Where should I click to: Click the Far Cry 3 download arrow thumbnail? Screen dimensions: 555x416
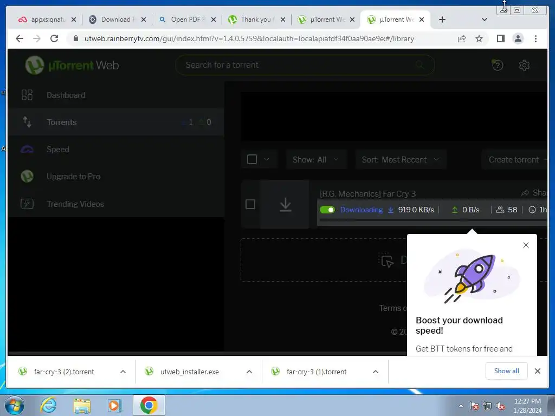click(x=285, y=204)
